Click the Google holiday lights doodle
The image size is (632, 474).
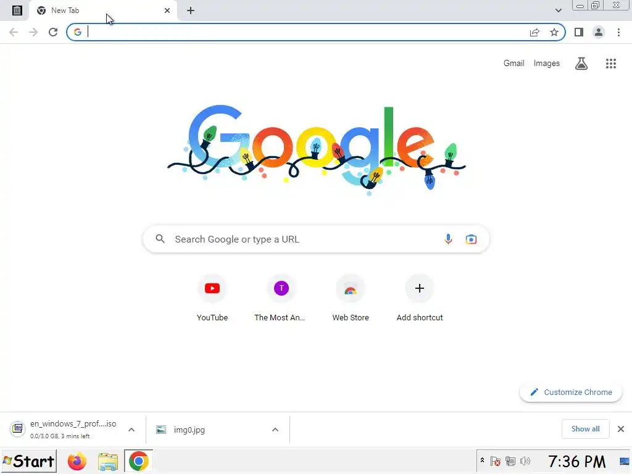click(317, 150)
